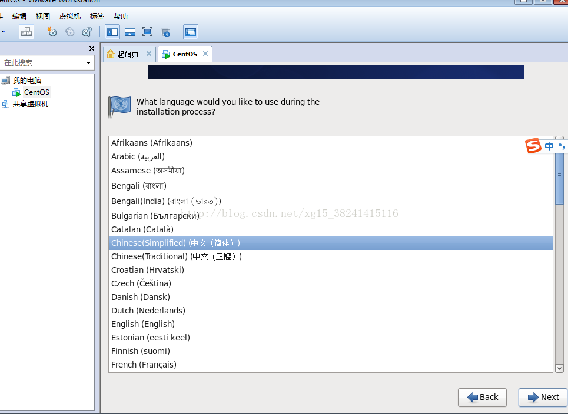Select Danish (Dansk) language

[331, 297]
